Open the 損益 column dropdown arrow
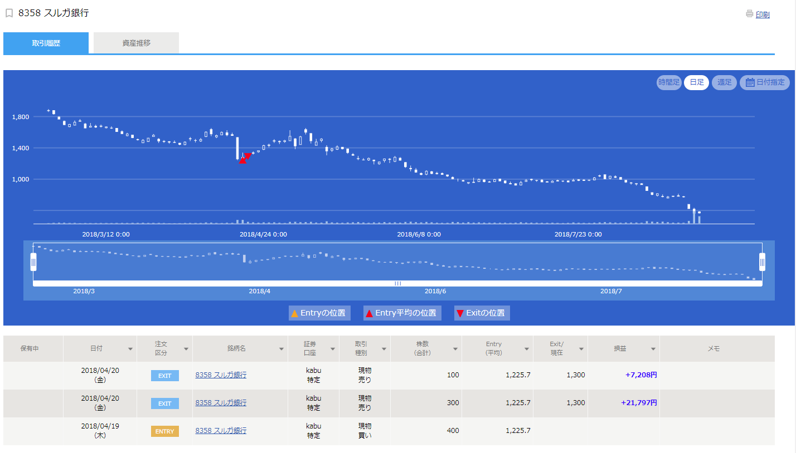This screenshot has width=796, height=453. tap(653, 349)
